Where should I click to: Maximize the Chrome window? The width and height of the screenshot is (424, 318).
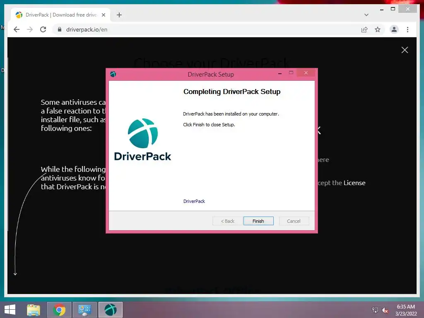click(x=393, y=9)
